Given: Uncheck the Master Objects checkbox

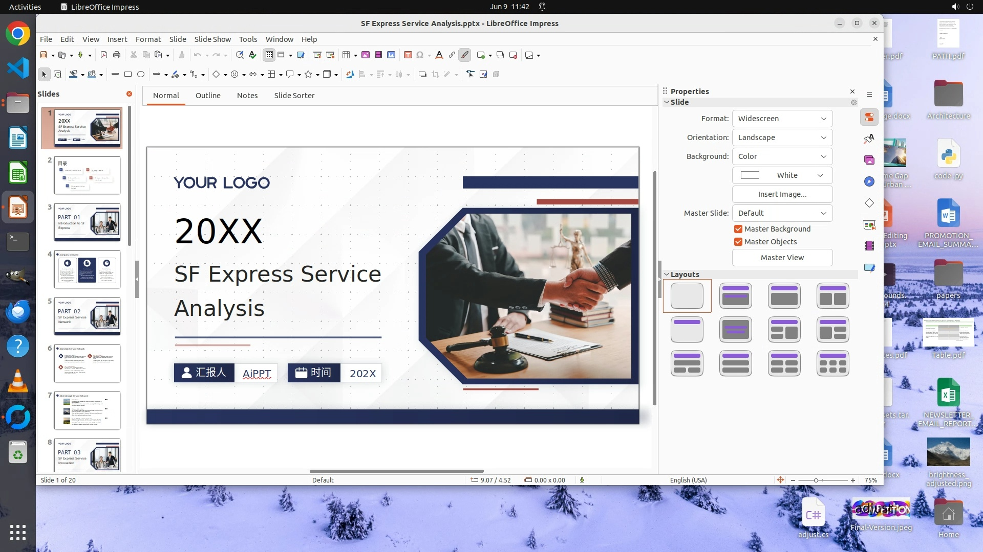Looking at the screenshot, I should [738, 242].
